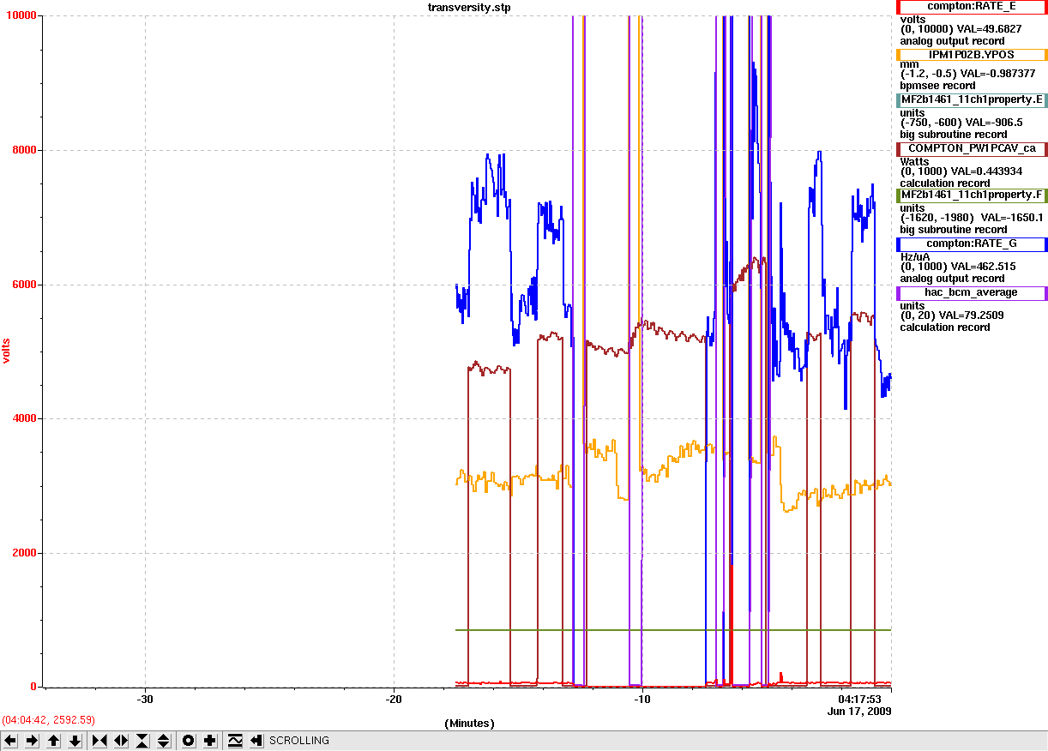This screenshot has height=751, width=1048.
Task: Select the MF2b1461_11ch1property.F legend entry
Action: (971, 195)
